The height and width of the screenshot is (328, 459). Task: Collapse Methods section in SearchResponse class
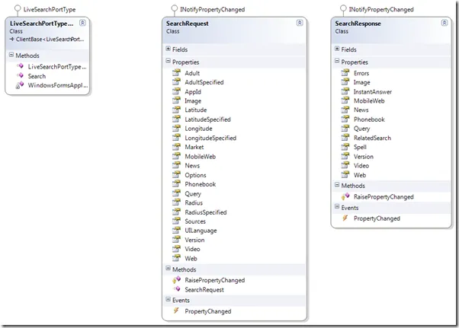click(x=337, y=185)
